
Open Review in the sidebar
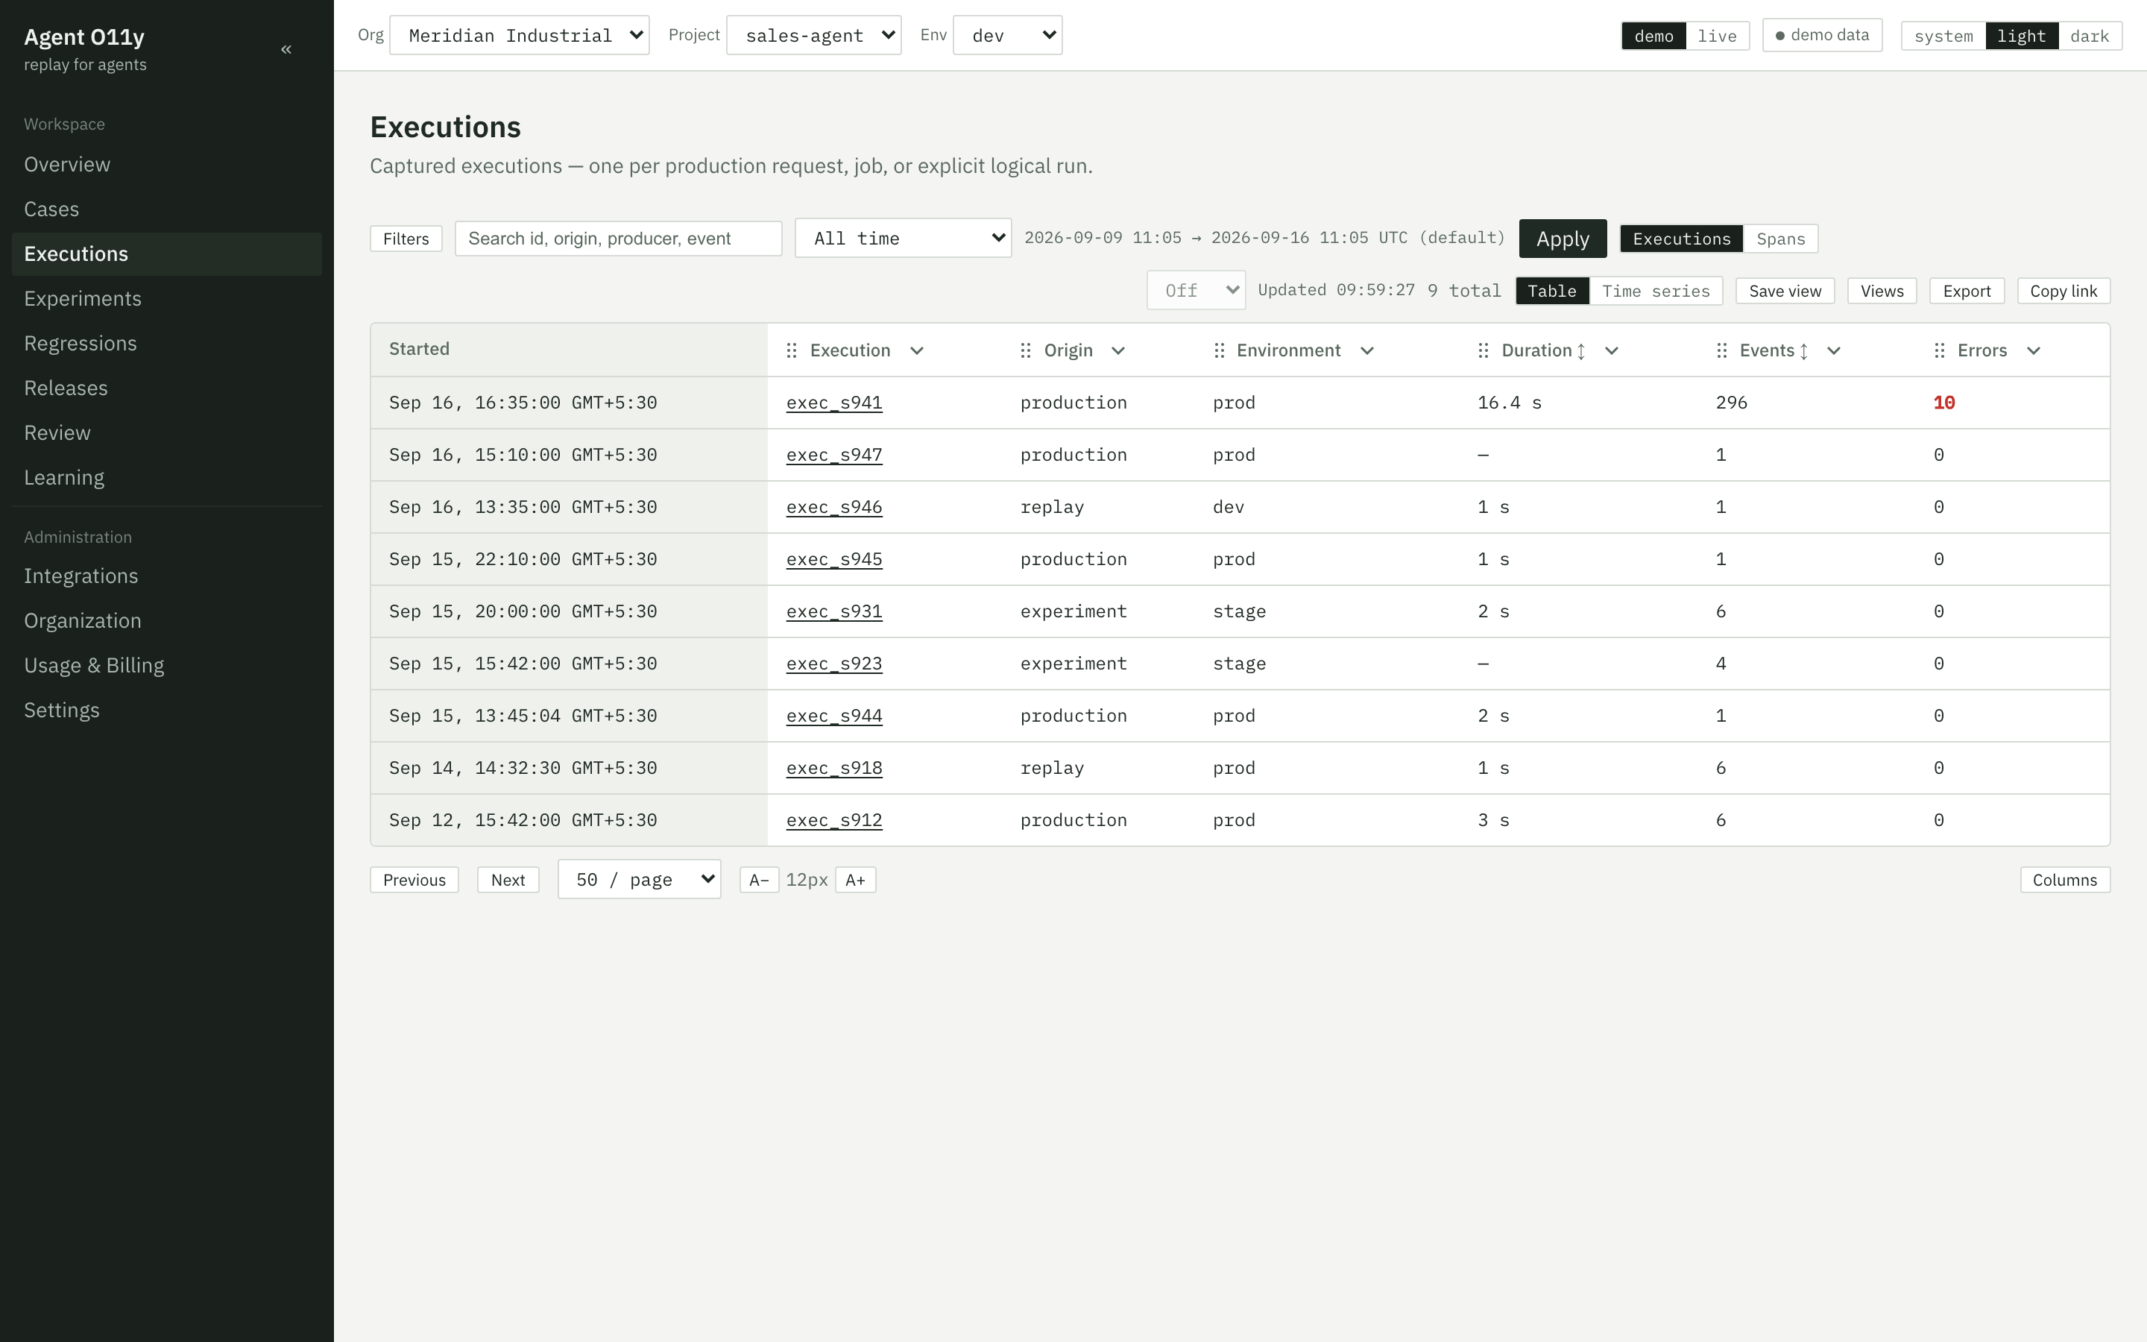click(x=167, y=433)
